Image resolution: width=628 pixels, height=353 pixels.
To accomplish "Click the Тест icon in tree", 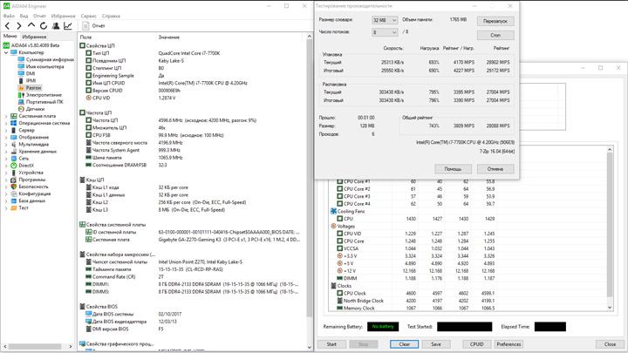I will coord(14,207).
